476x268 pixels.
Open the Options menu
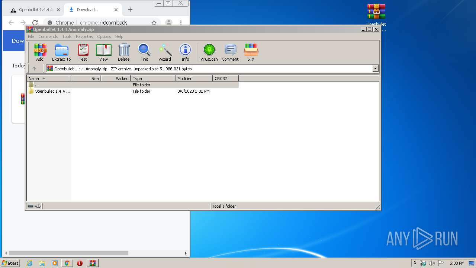click(104, 36)
